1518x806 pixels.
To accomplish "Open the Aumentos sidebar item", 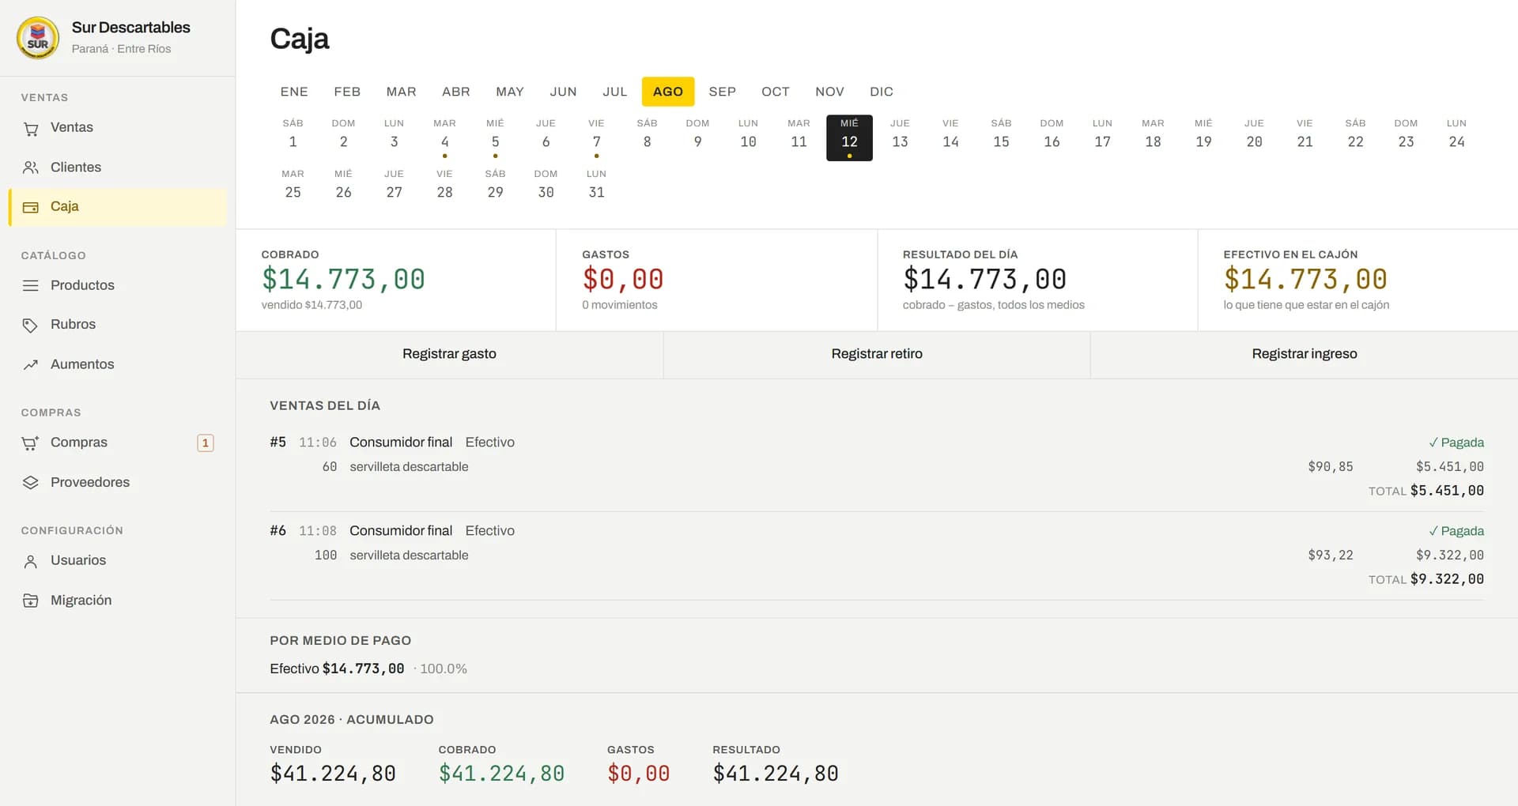I will tap(118, 364).
